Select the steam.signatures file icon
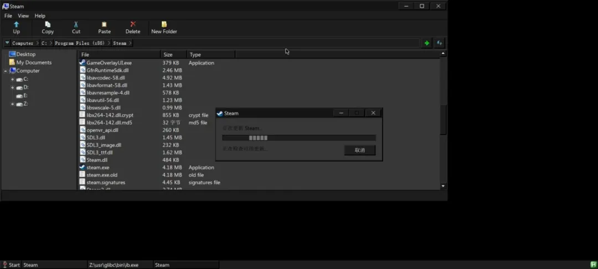 pos(83,182)
